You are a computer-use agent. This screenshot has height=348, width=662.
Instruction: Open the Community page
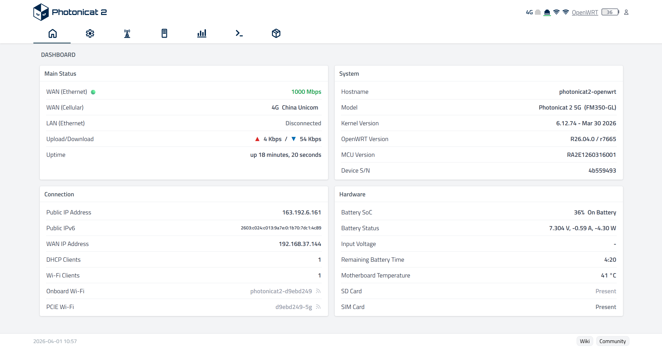pos(612,341)
